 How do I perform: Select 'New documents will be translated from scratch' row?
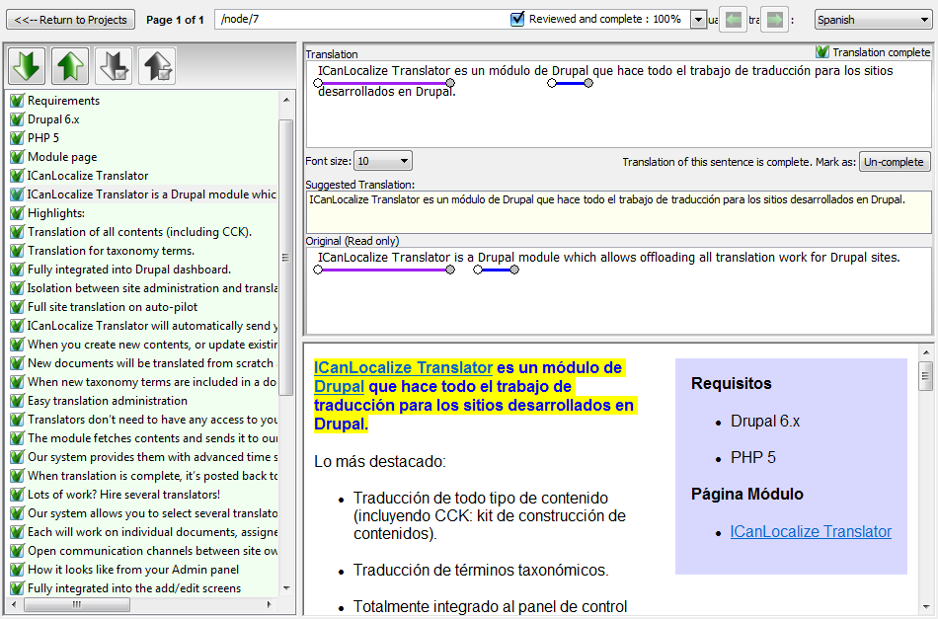tap(152, 363)
